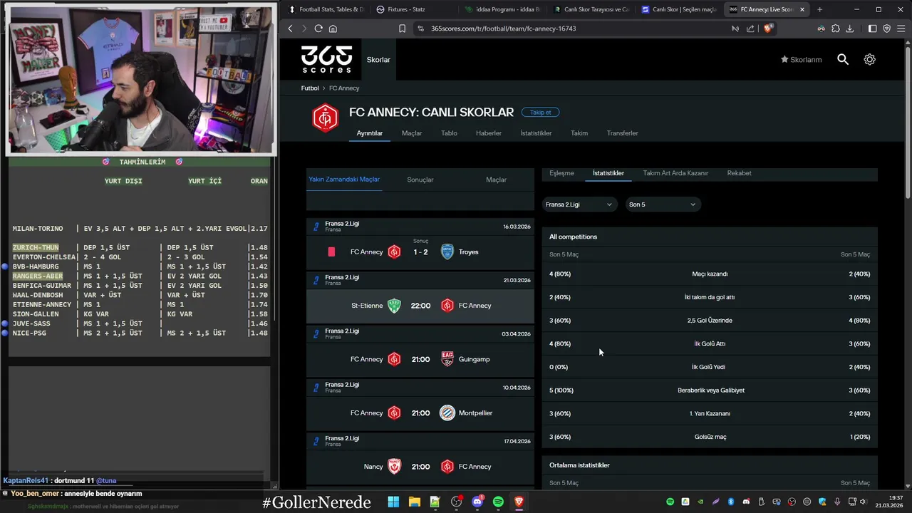This screenshot has width=912, height=513.
Task: Open the Fransa 2.Ligi competition dropdown
Action: click(x=579, y=204)
